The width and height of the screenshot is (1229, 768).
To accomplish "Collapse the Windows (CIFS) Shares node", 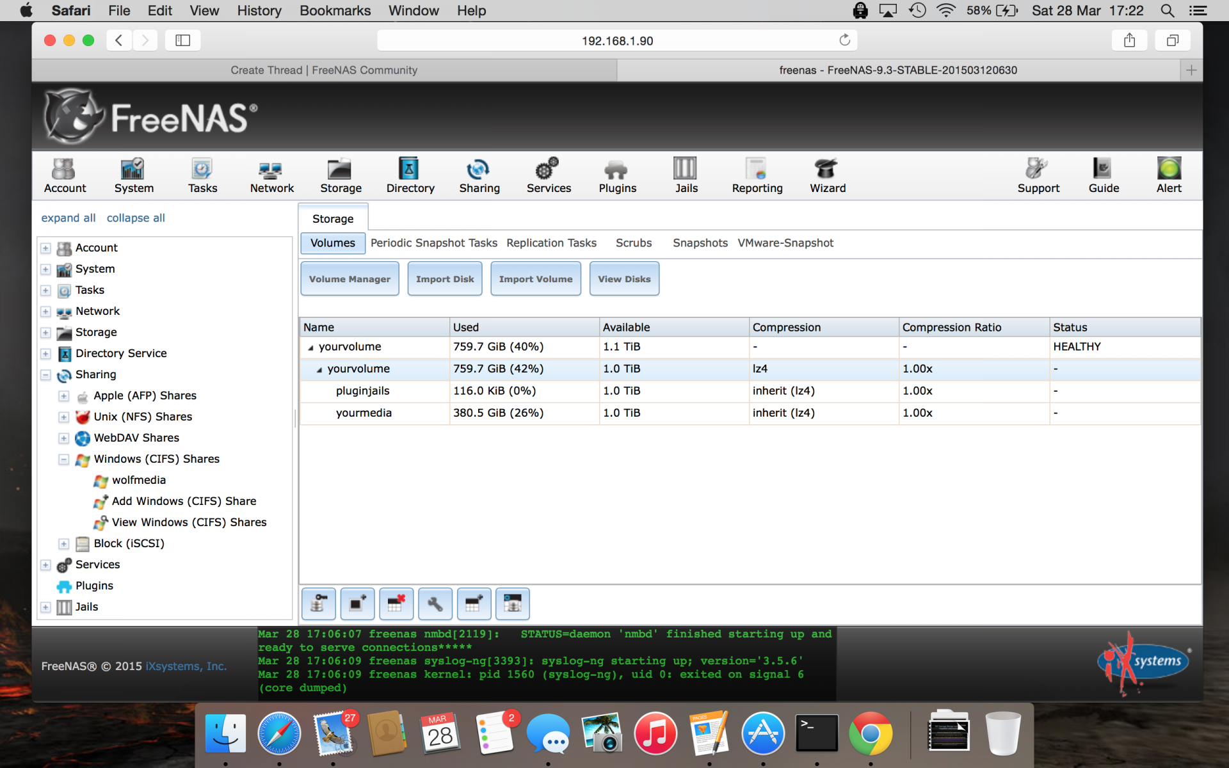I will (63, 460).
